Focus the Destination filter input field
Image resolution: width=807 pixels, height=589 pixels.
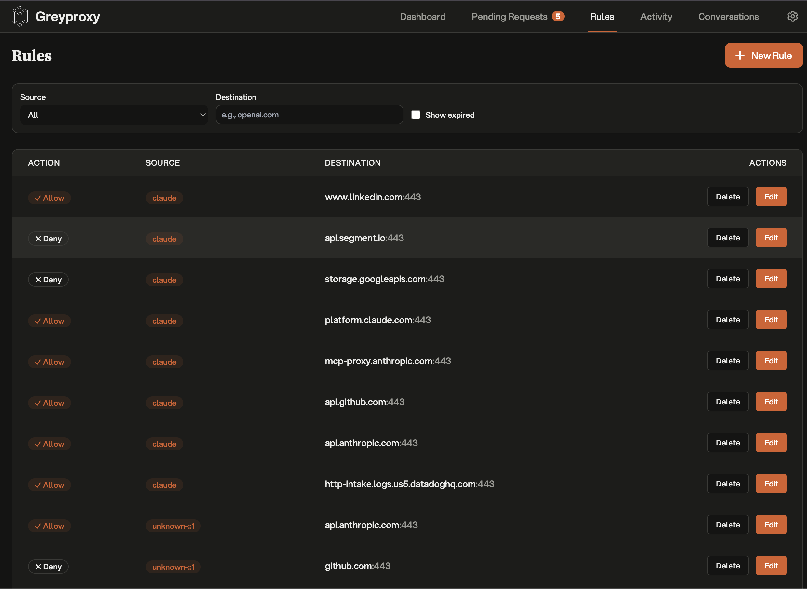click(309, 115)
